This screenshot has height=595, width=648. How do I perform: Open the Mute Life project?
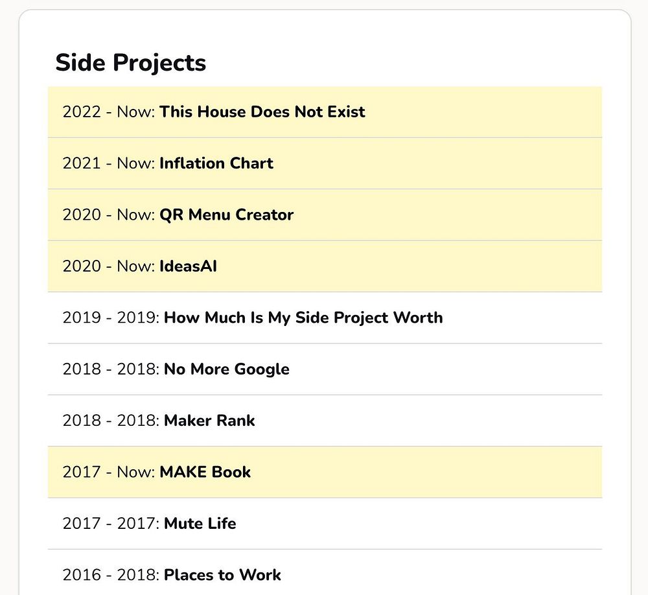[x=200, y=524]
